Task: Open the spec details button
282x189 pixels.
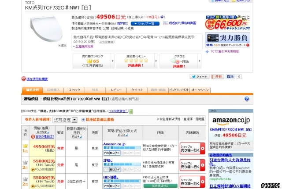Action: [x=107, y=42]
